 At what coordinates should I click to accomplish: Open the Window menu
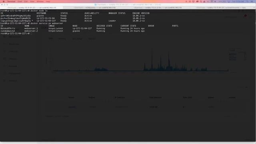tap(40, 2)
